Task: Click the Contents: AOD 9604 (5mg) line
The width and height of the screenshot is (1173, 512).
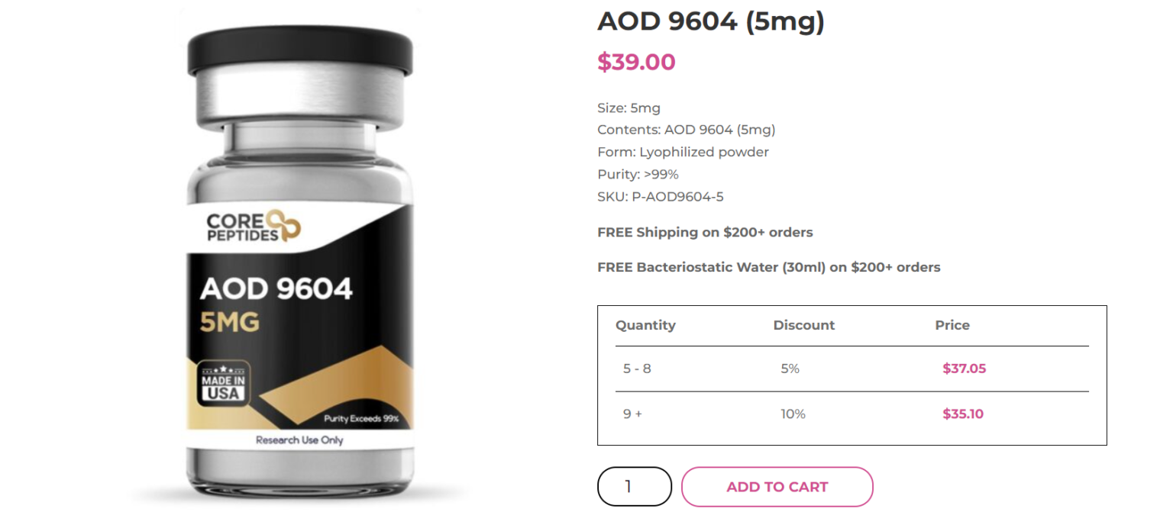Action: [686, 130]
